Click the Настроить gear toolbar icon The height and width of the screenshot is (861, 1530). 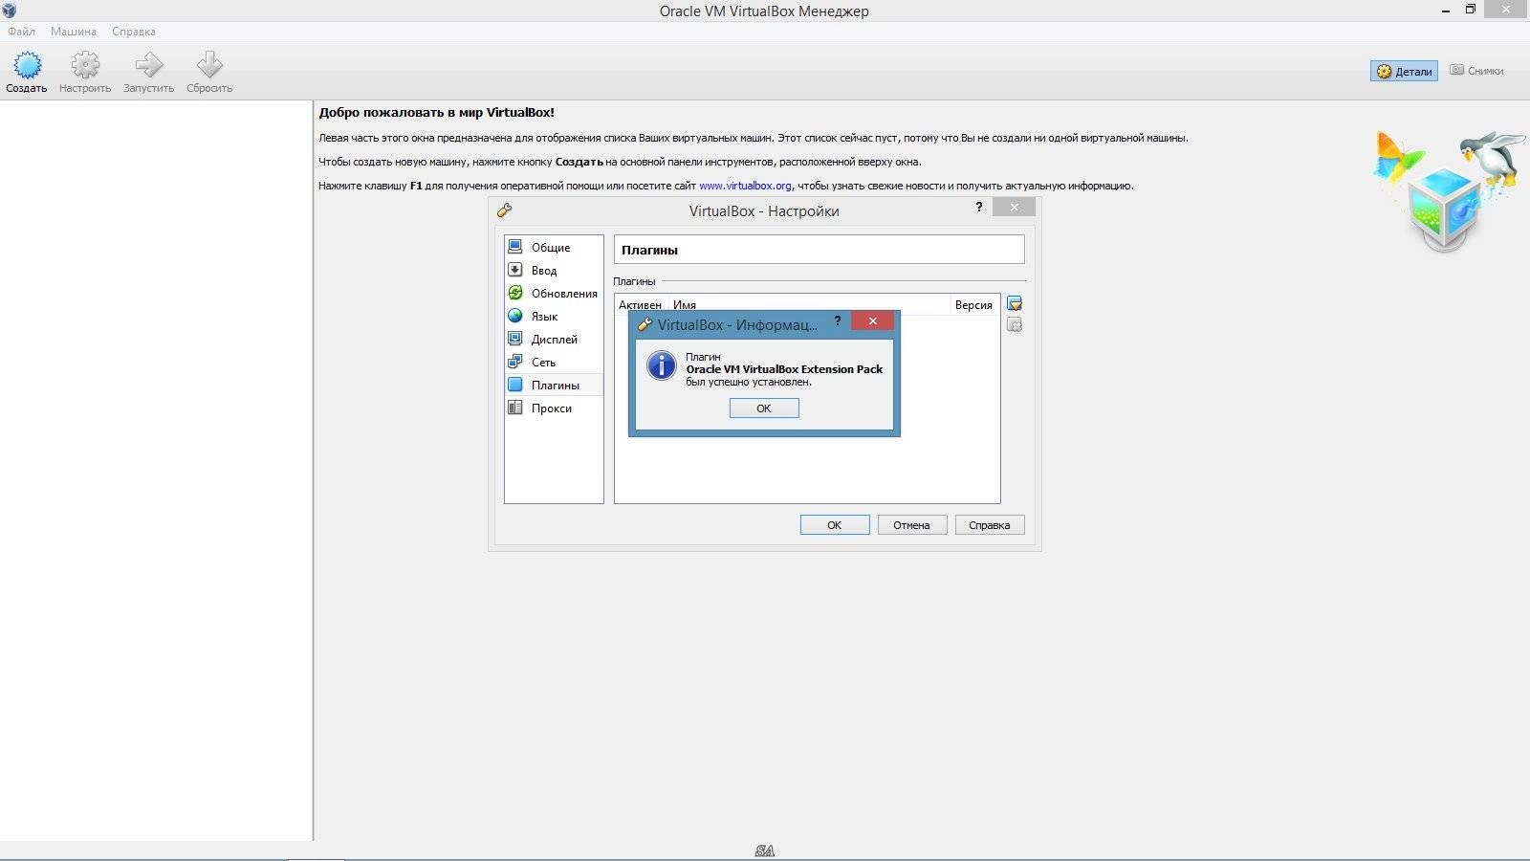85,65
